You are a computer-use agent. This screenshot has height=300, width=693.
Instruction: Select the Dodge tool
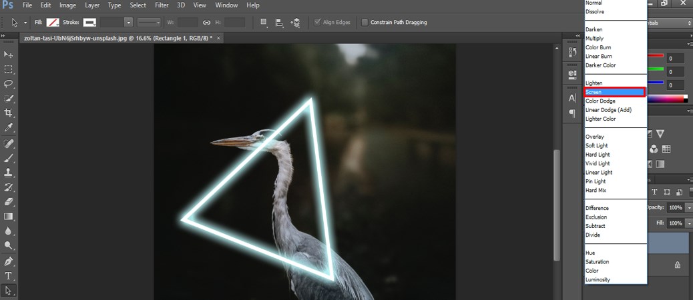point(8,245)
